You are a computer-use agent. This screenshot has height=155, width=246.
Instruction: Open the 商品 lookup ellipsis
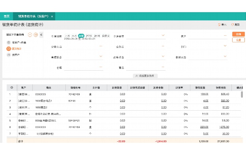tap(163, 67)
